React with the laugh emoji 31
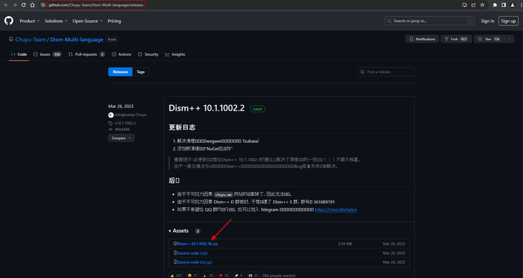 click(x=193, y=276)
